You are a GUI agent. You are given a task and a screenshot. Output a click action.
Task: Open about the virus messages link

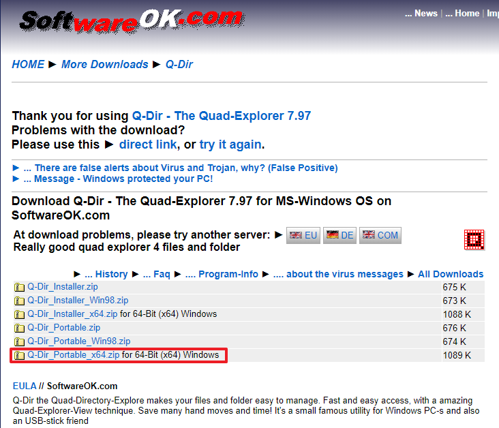point(338,274)
